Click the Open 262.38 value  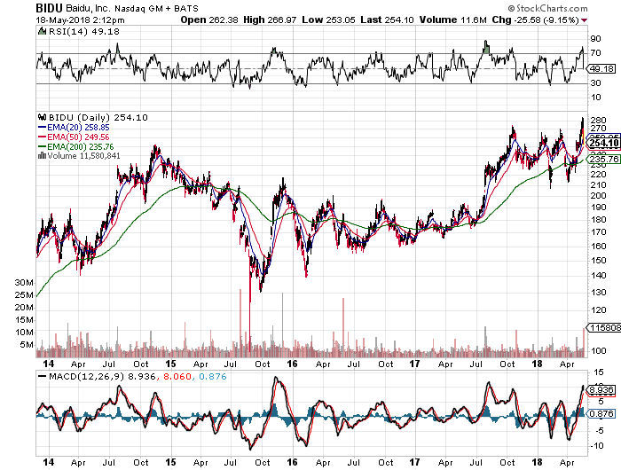coord(209,20)
